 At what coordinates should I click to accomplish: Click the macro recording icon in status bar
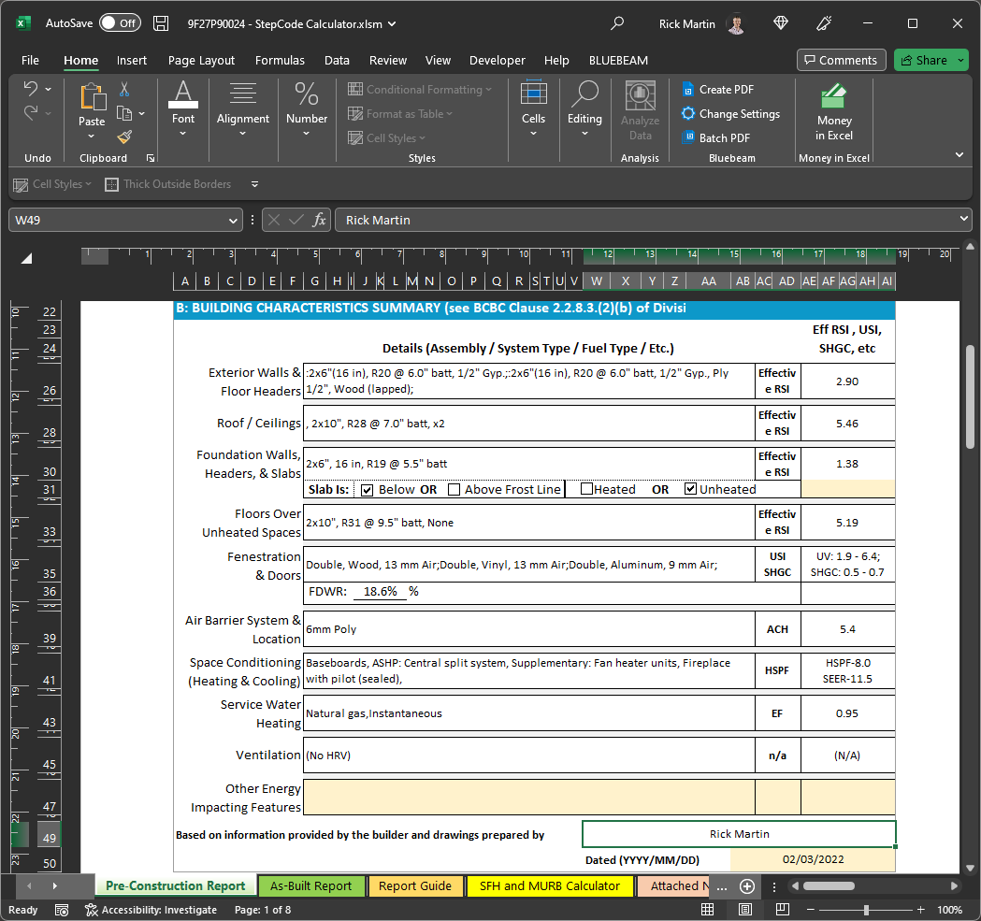[62, 910]
